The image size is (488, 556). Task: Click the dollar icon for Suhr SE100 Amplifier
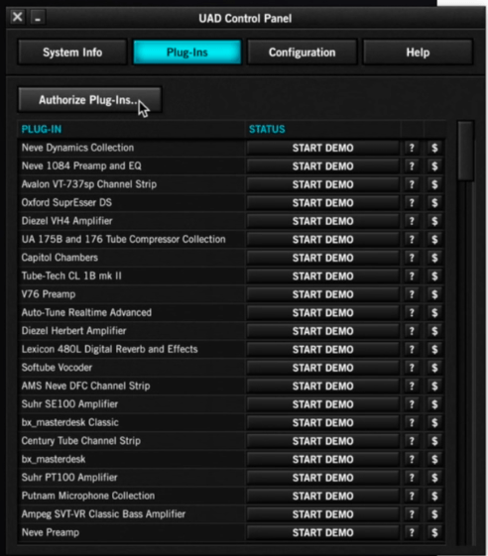click(x=434, y=404)
